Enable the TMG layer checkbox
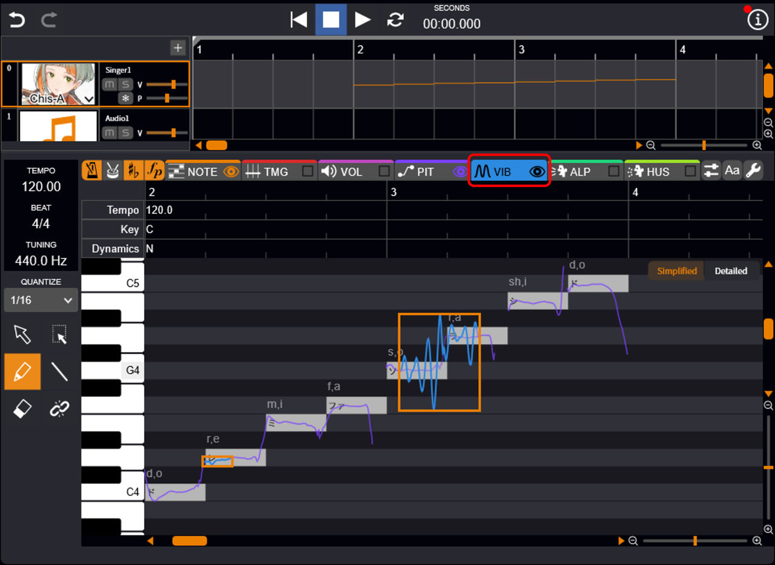 (308, 172)
